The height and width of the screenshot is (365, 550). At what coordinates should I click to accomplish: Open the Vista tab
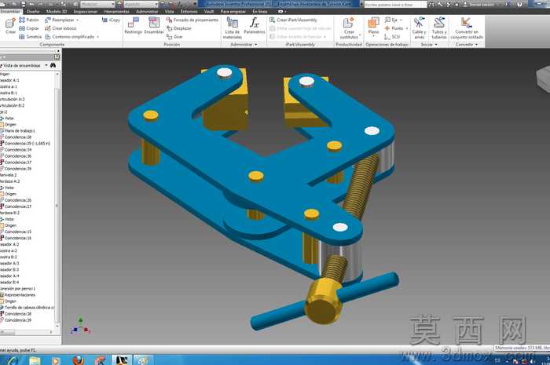tap(169, 12)
